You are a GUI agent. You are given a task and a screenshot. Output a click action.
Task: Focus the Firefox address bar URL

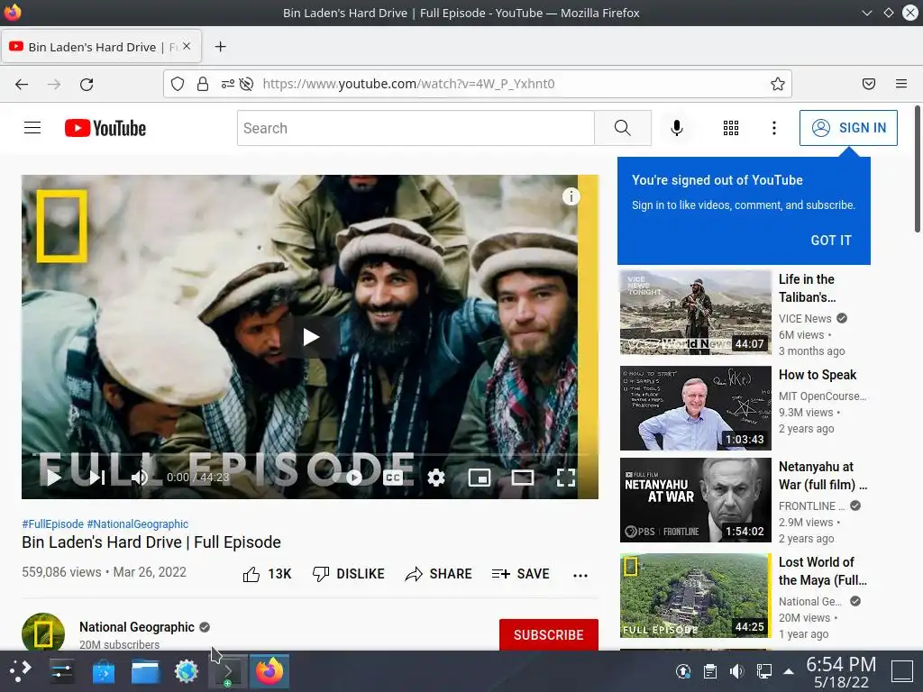(408, 84)
